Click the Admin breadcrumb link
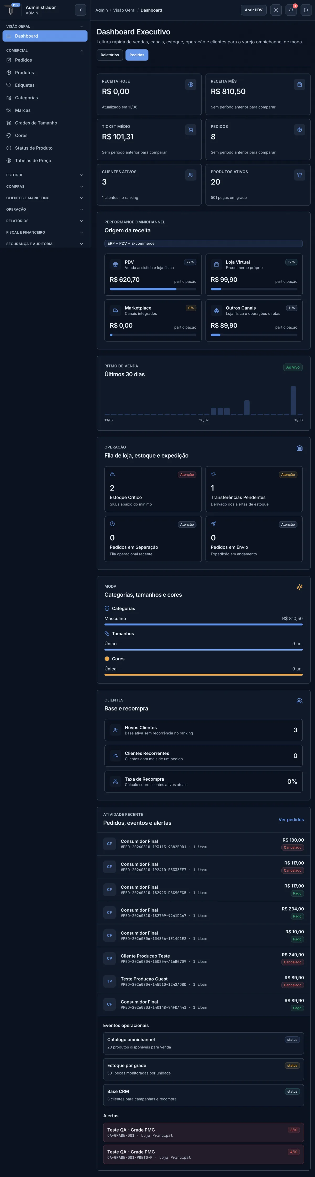 (x=101, y=10)
